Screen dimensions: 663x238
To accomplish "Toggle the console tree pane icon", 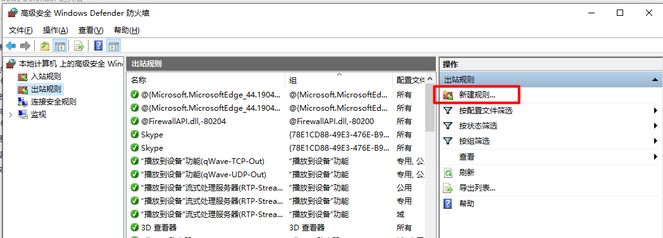I will click(x=61, y=46).
